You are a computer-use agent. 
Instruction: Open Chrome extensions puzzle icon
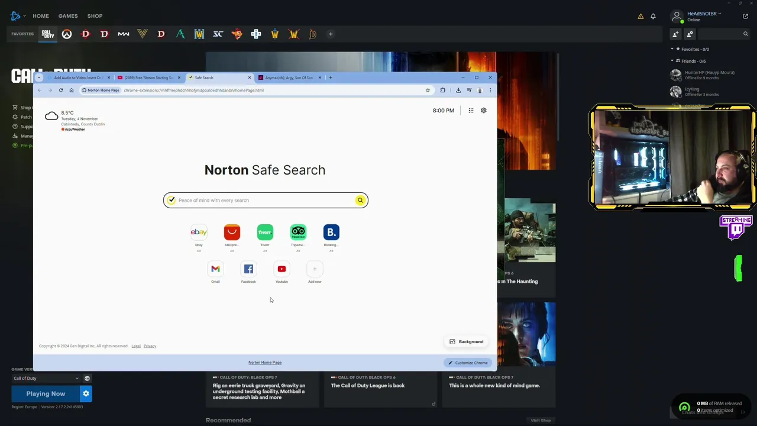[442, 91]
